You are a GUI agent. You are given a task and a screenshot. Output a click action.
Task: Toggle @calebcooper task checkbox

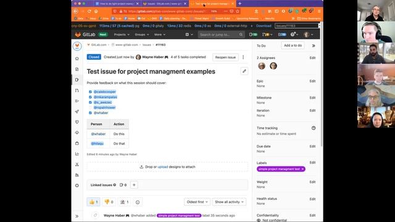coord(90,92)
